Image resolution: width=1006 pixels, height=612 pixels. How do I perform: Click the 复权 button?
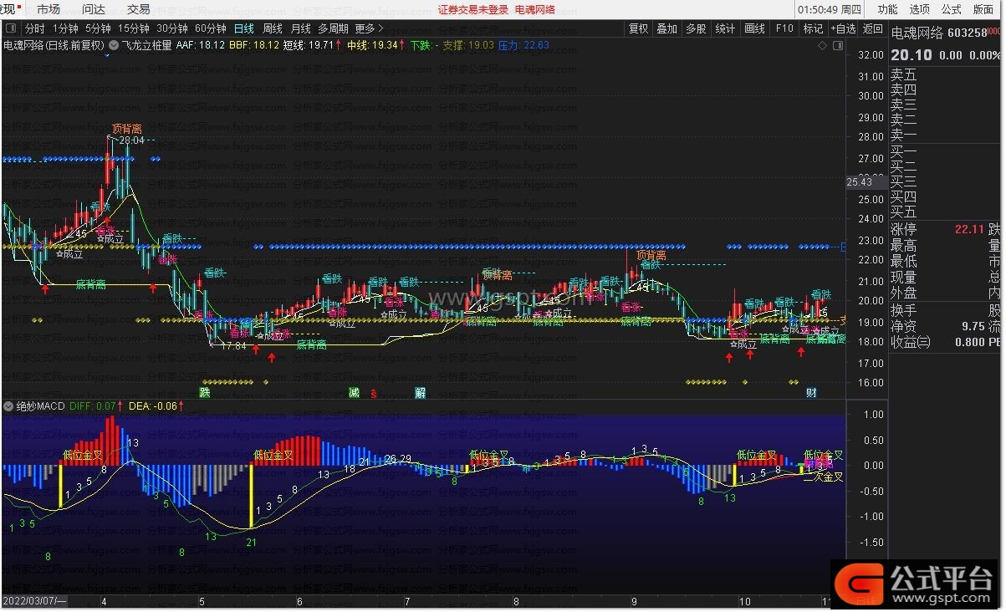tap(638, 28)
